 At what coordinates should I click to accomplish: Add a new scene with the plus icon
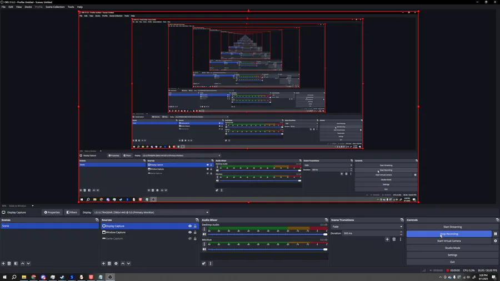3,263
